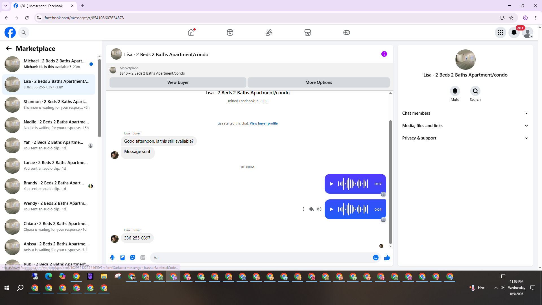Click the purple conversation info icon

coord(384,54)
